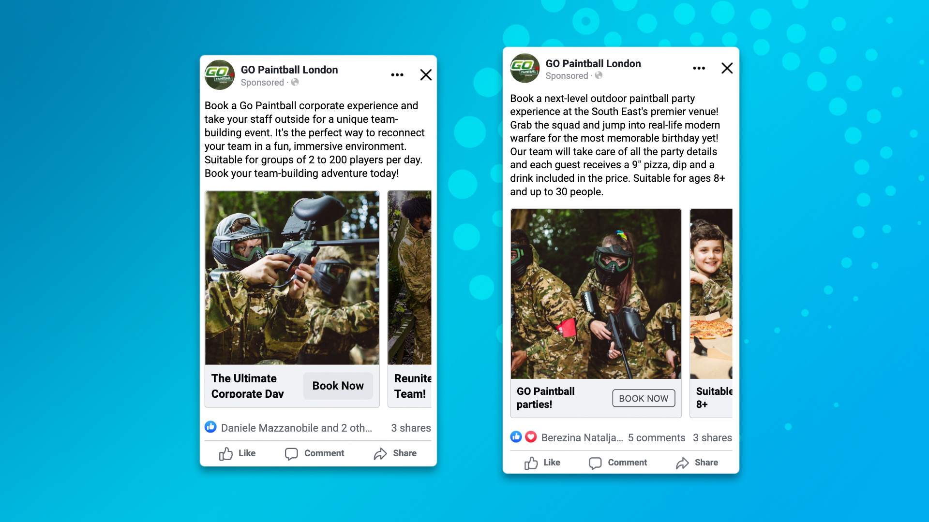Like the corporate experience post

(x=237, y=453)
